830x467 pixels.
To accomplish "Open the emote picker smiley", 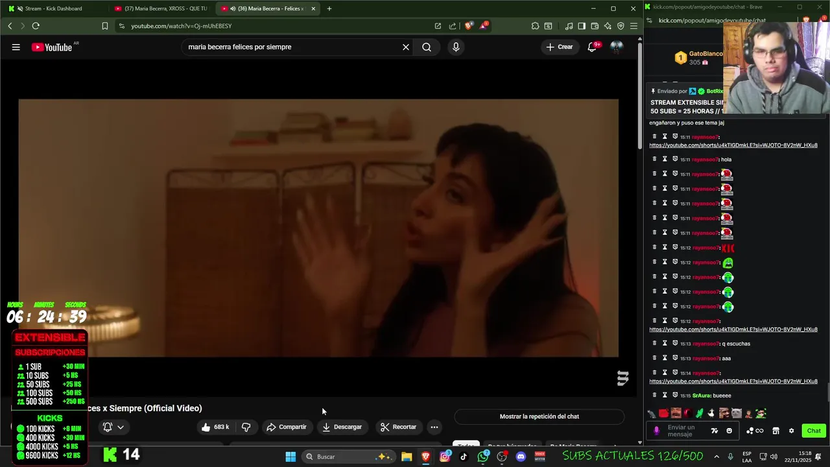I will [729, 431].
